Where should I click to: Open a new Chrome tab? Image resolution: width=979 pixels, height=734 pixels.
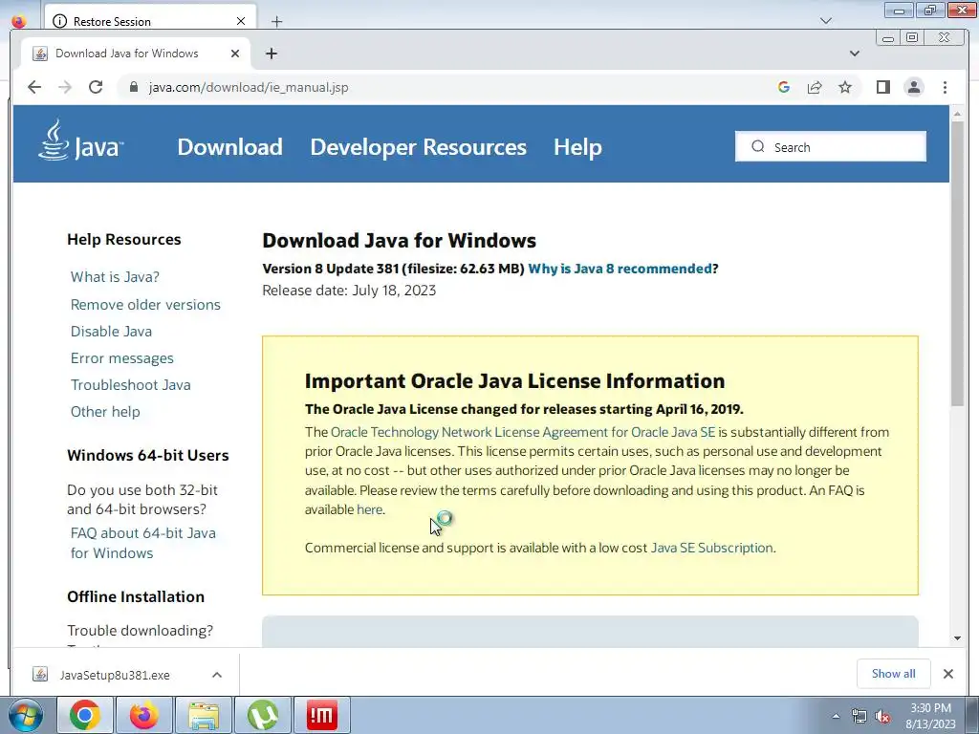(271, 54)
